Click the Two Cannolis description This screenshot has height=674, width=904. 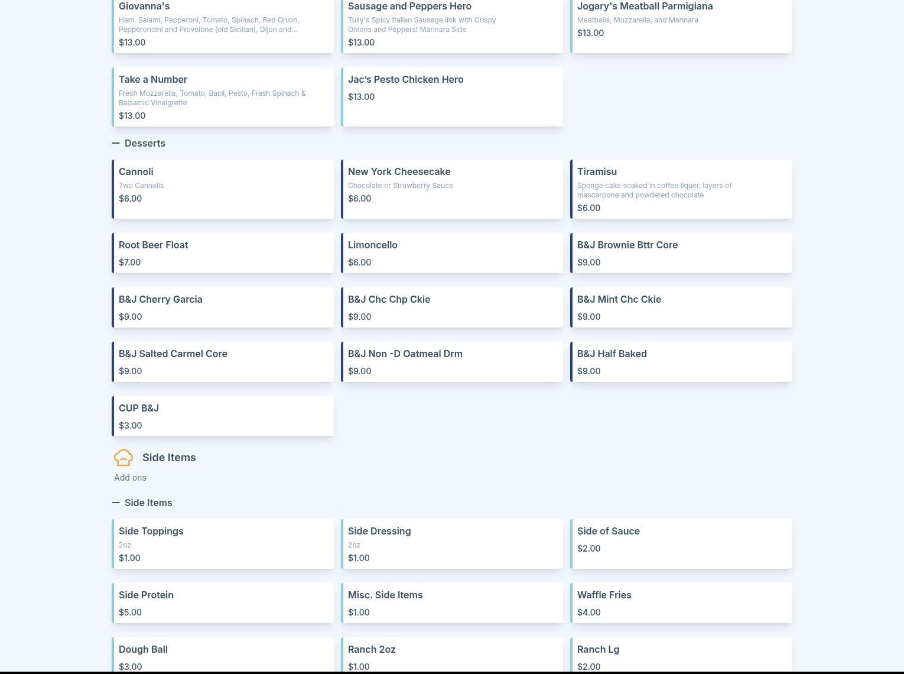point(141,186)
